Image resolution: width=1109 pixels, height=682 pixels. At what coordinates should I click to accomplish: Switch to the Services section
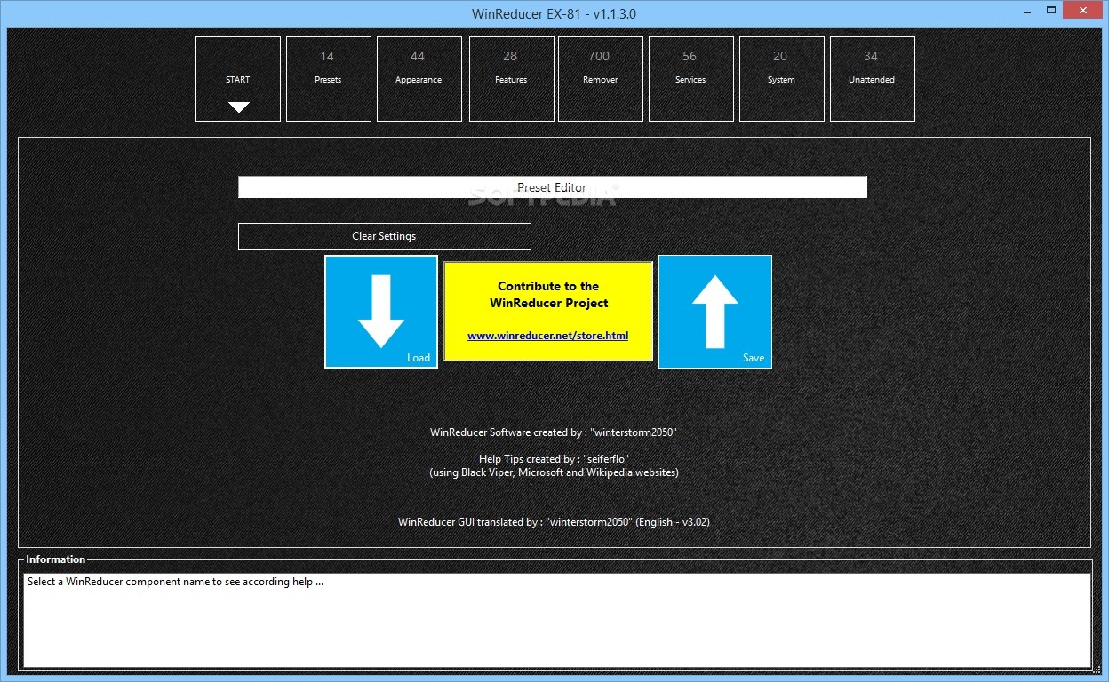tap(691, 79)
